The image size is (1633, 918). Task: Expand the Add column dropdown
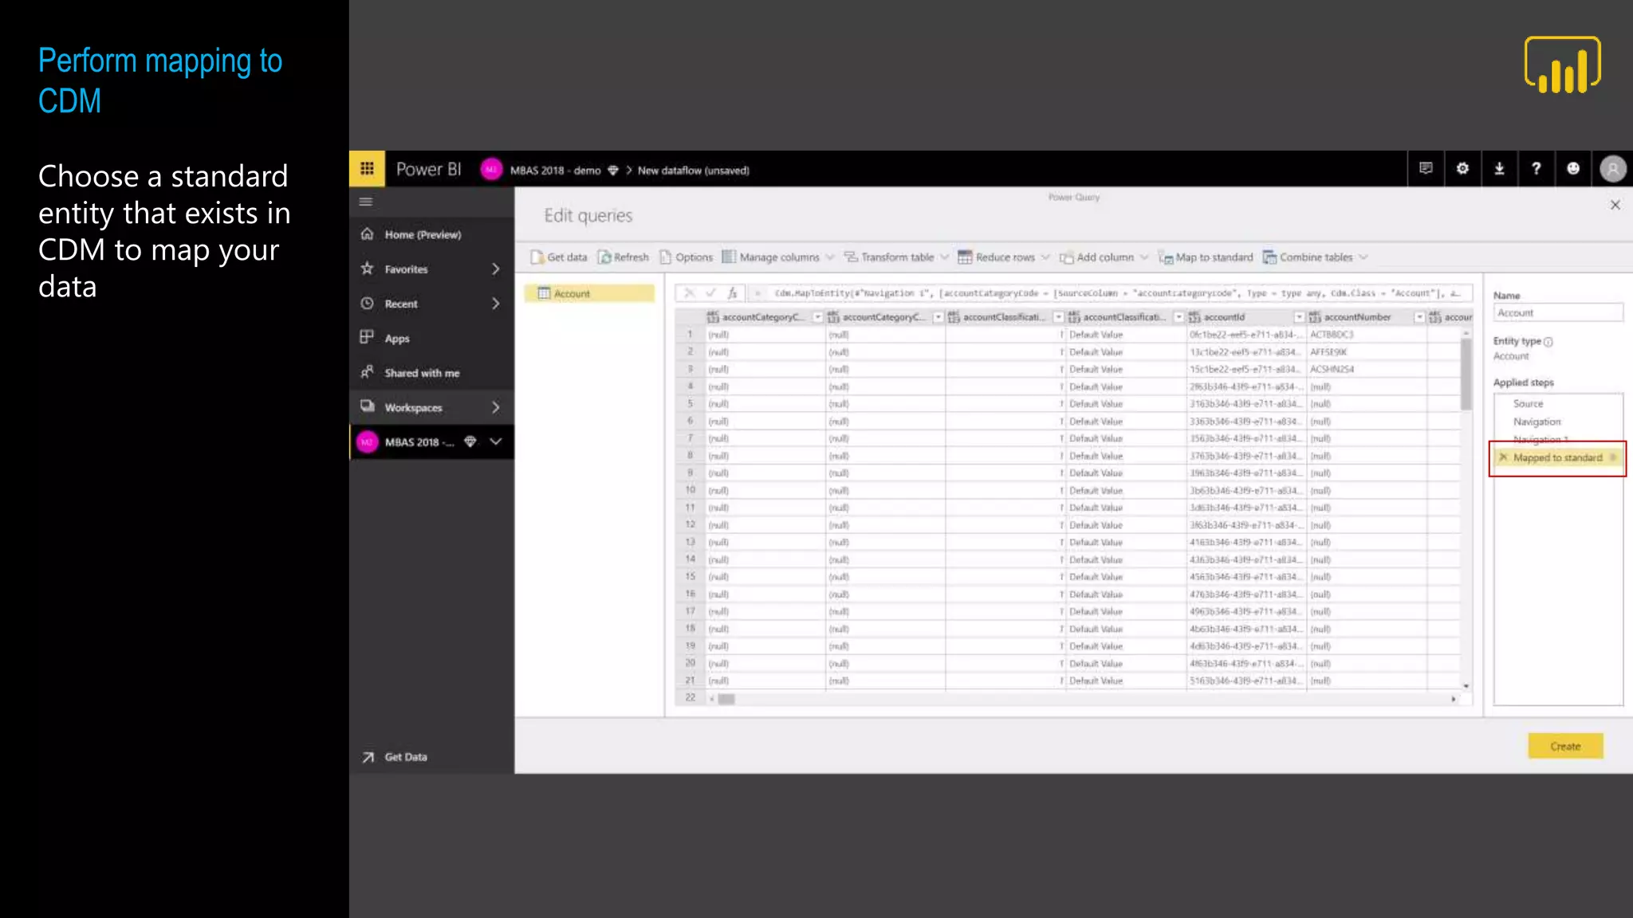(x=1144, y=257)
